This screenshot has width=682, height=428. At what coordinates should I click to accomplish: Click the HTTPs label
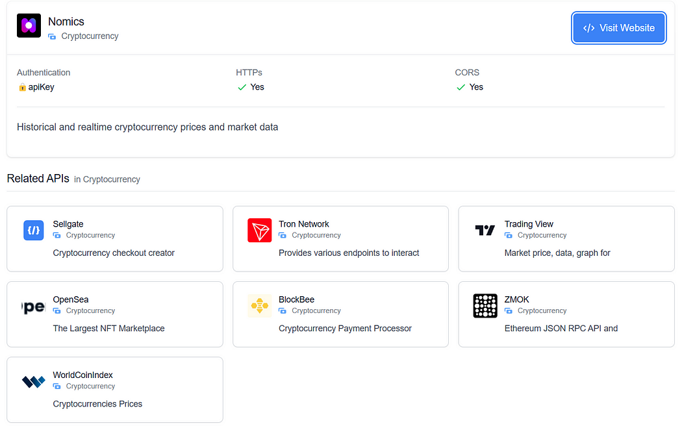(x=249, y=73)
